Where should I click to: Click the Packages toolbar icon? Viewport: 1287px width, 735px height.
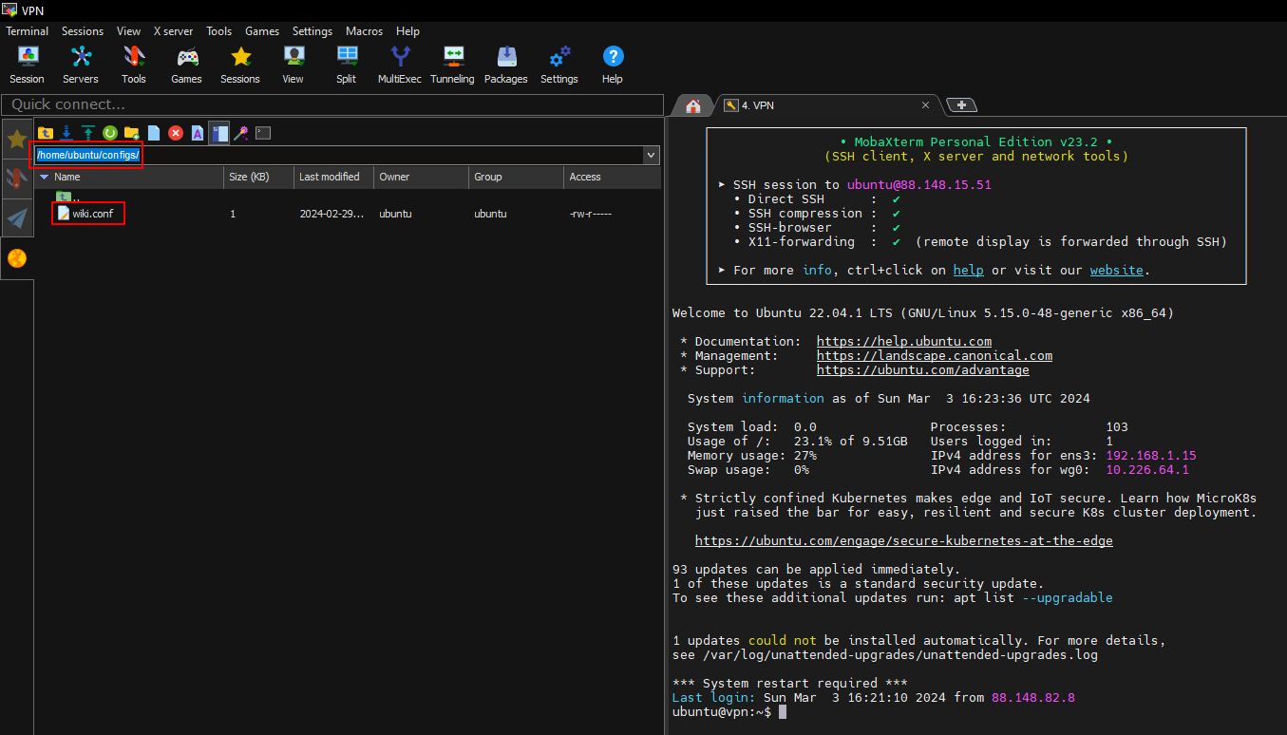[x=505, y=65]
